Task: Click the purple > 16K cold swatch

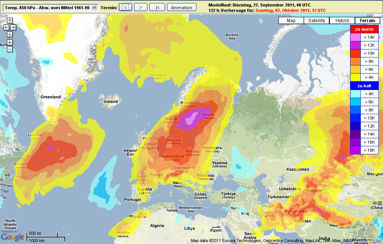Action: [x=355, y=142]
